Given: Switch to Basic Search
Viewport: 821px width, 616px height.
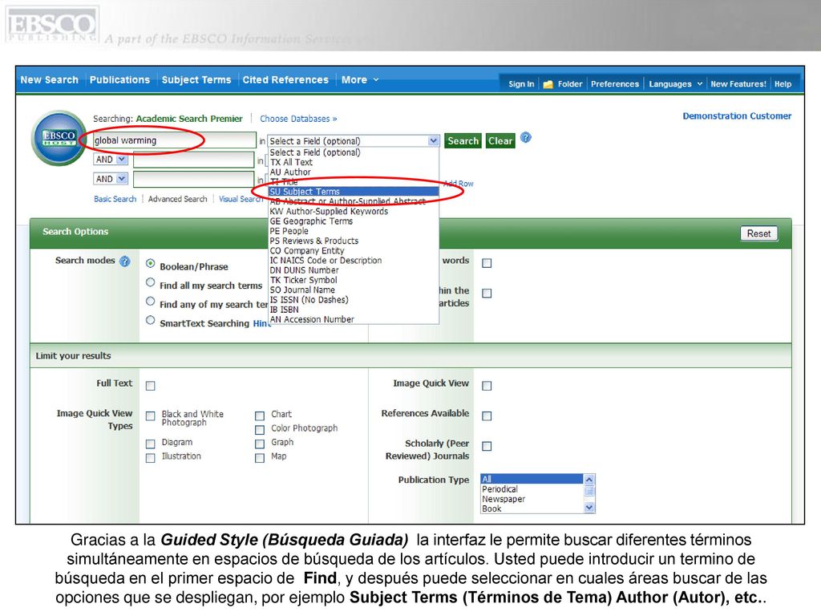Looking at the screenshot, I should tap(115, 199).
